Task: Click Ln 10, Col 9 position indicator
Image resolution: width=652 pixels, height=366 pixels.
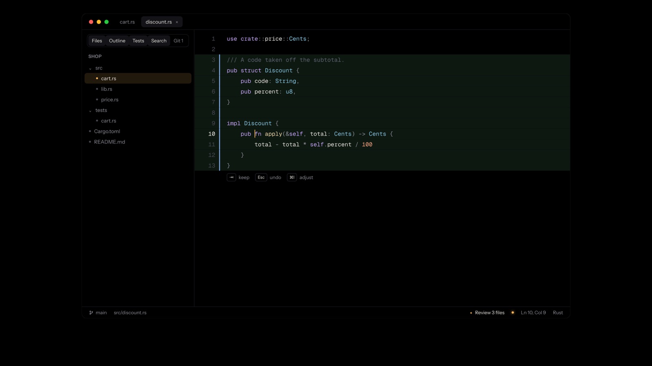Action: [533, 313]
